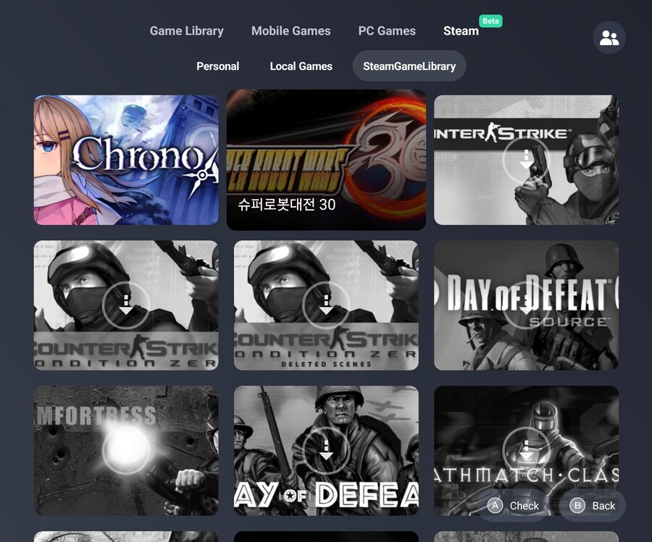Open the friends/users icon button
This screenshot has width=652, height=542.
pos(609,38)
